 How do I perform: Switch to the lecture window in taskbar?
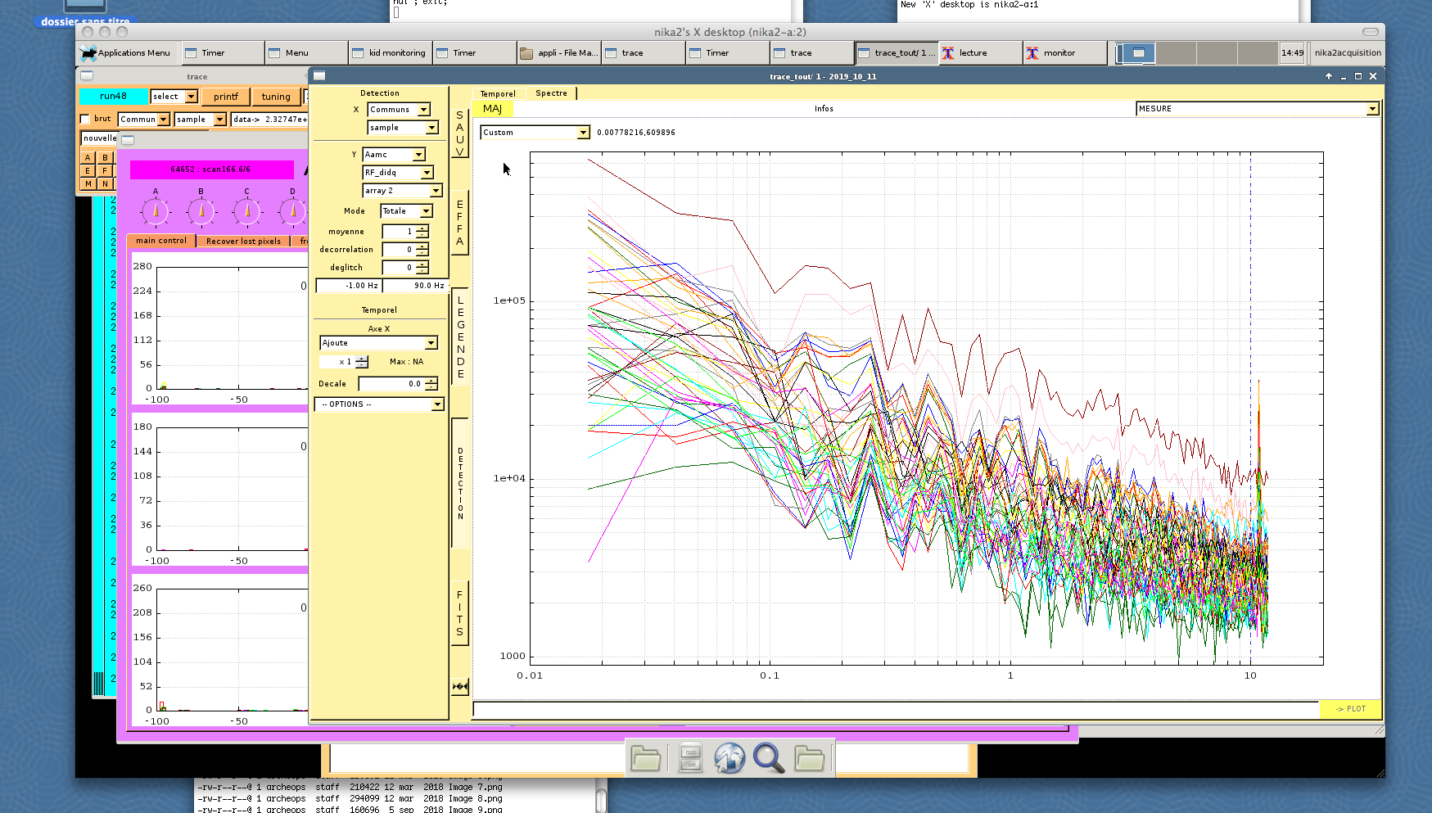[973, 53]
